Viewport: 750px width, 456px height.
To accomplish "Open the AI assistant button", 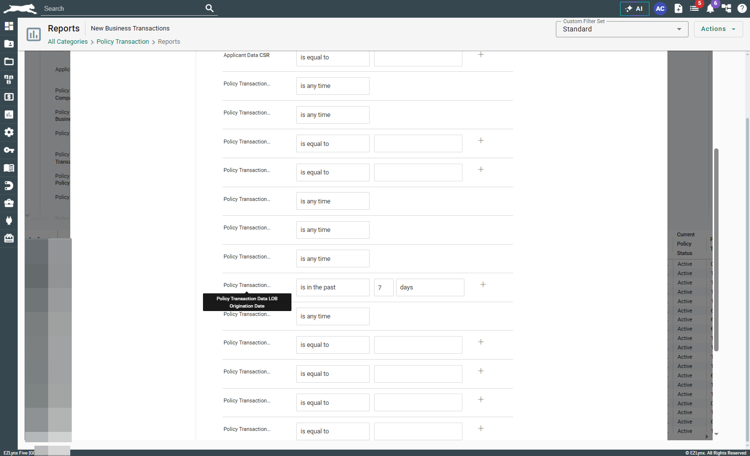I will click(x=635, y=9).
